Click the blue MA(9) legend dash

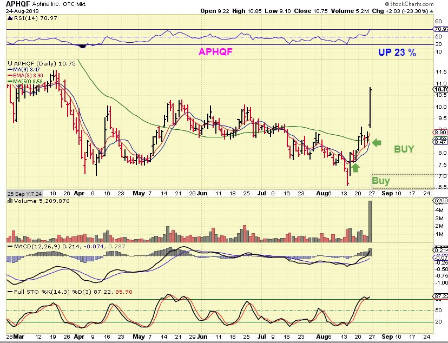10,69
